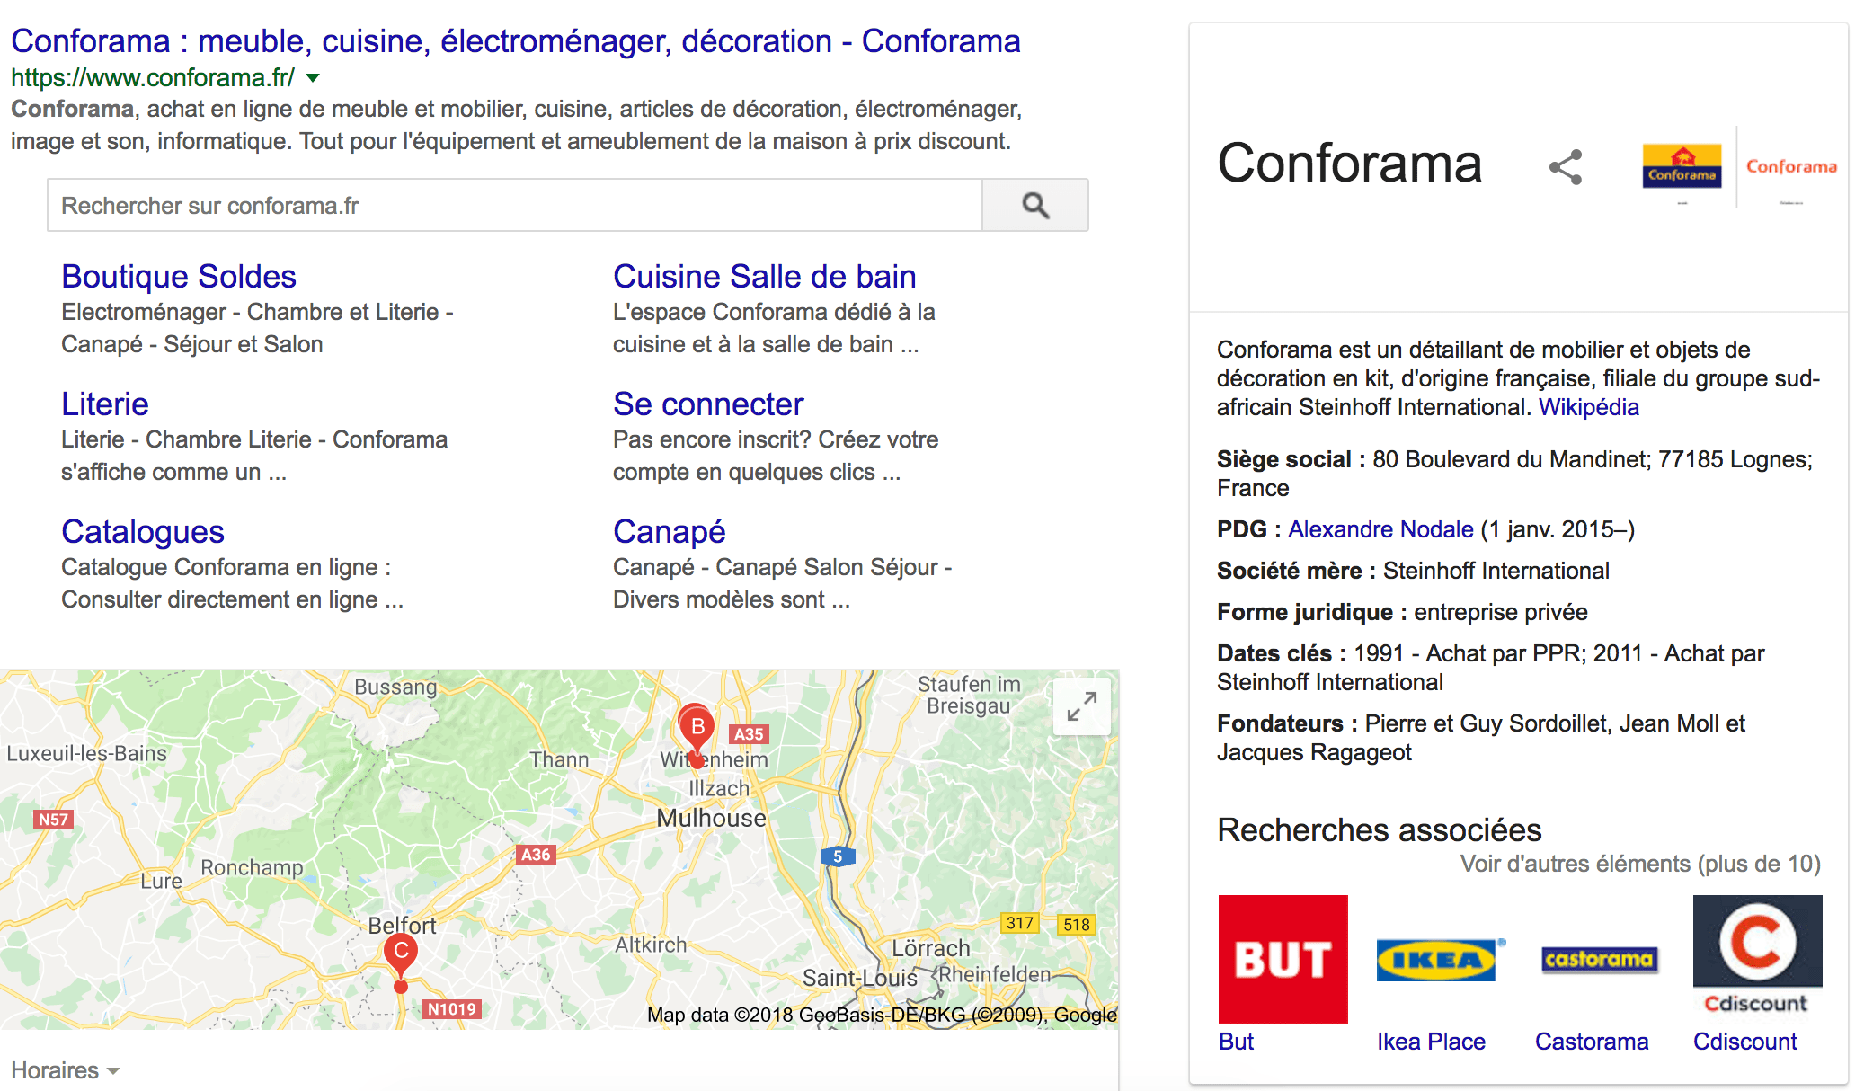
Task: Open the Boutique Soldes sitelink
Action: coord(179,277)
